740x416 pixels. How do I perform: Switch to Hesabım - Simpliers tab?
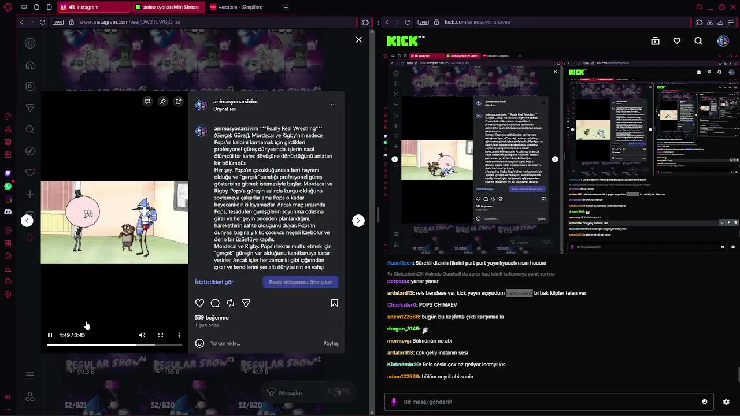tap(240, 7)
